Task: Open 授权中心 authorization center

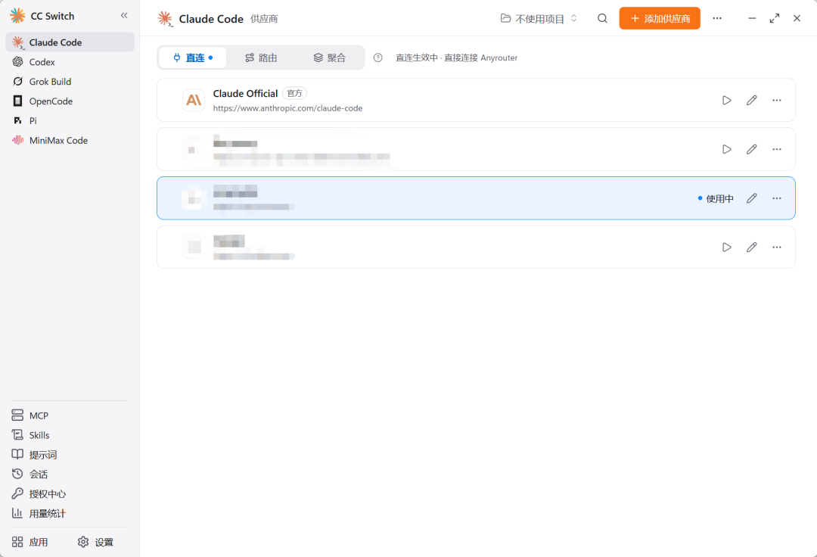Action: point(70,493)
